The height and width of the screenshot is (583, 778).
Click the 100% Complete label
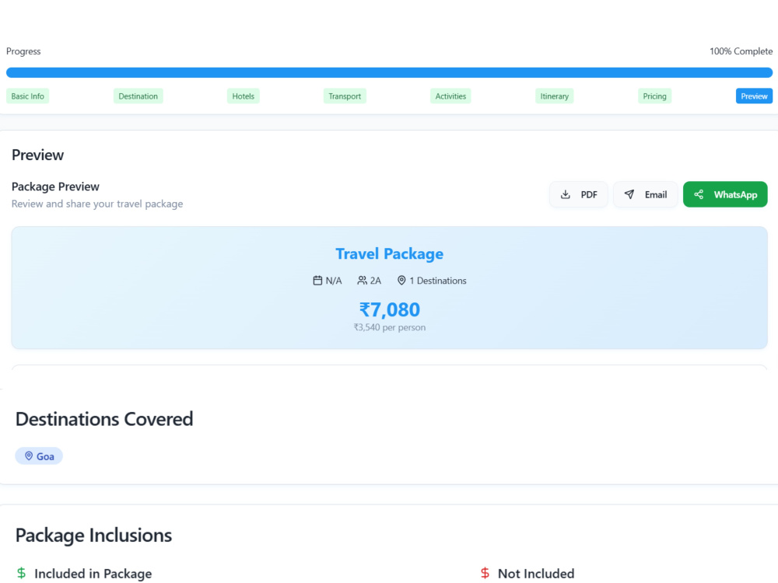point(741,51)
